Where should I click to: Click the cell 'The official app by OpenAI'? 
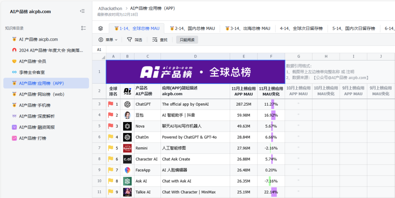(x=195, y=104)
